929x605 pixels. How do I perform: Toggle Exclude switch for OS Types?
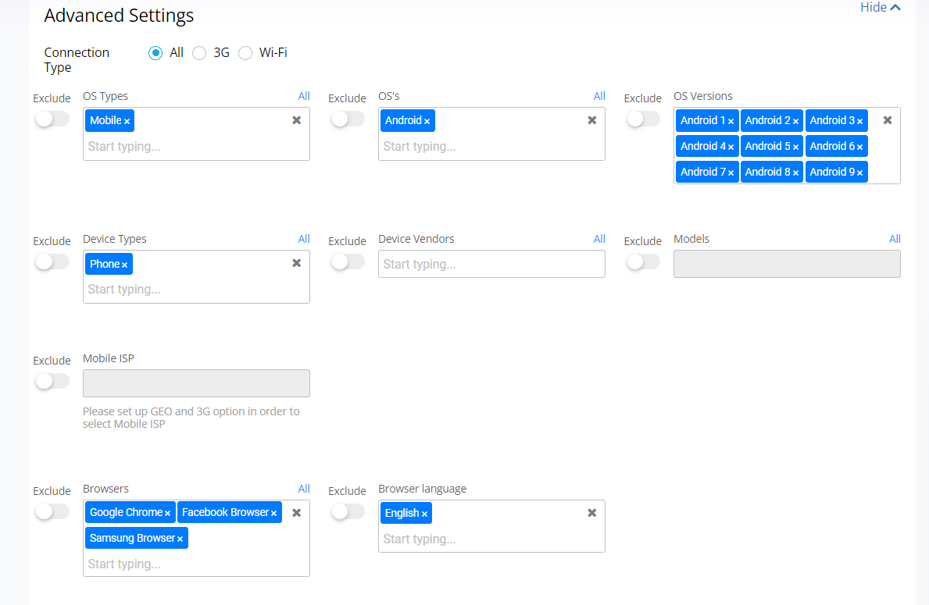click(52, 119)
